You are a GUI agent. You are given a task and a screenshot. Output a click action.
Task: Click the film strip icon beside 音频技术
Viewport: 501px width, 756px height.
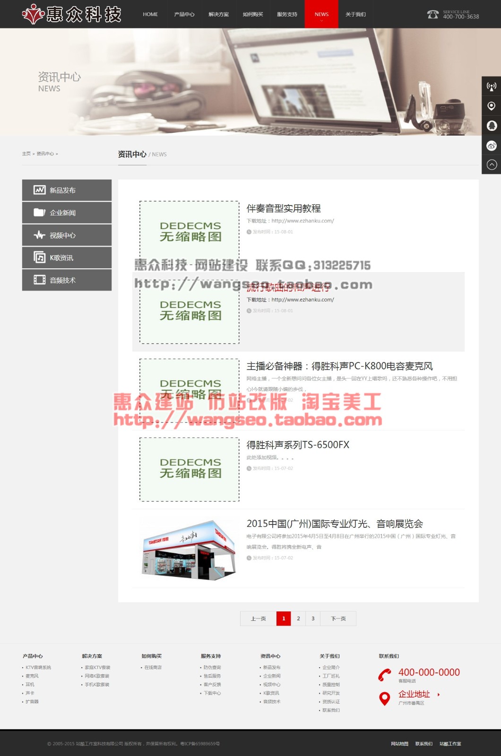click(x=40, y=280)
